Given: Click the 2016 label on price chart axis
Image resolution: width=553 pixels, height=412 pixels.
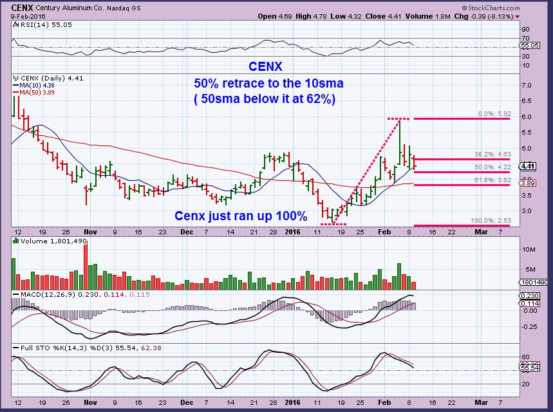Looking at the screenshot, I should coord(292,232).
